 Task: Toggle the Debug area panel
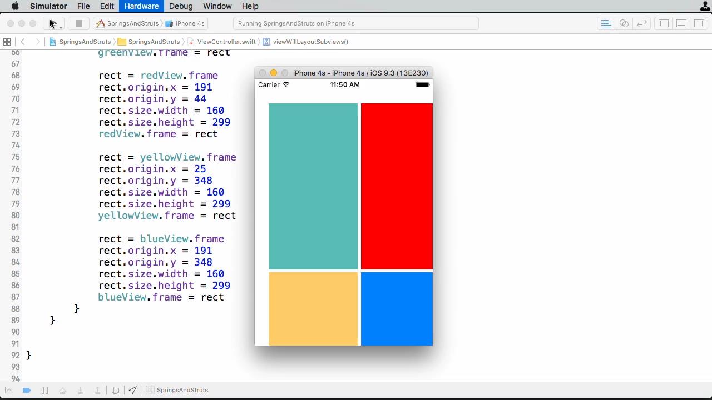(x=681, y=23)
